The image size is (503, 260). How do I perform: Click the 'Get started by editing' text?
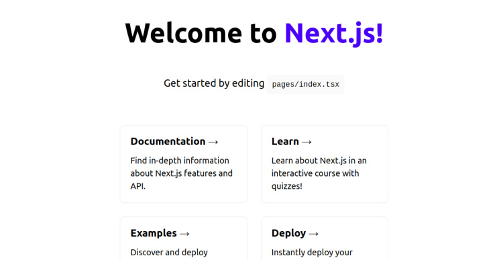click(x=214, y=83)
